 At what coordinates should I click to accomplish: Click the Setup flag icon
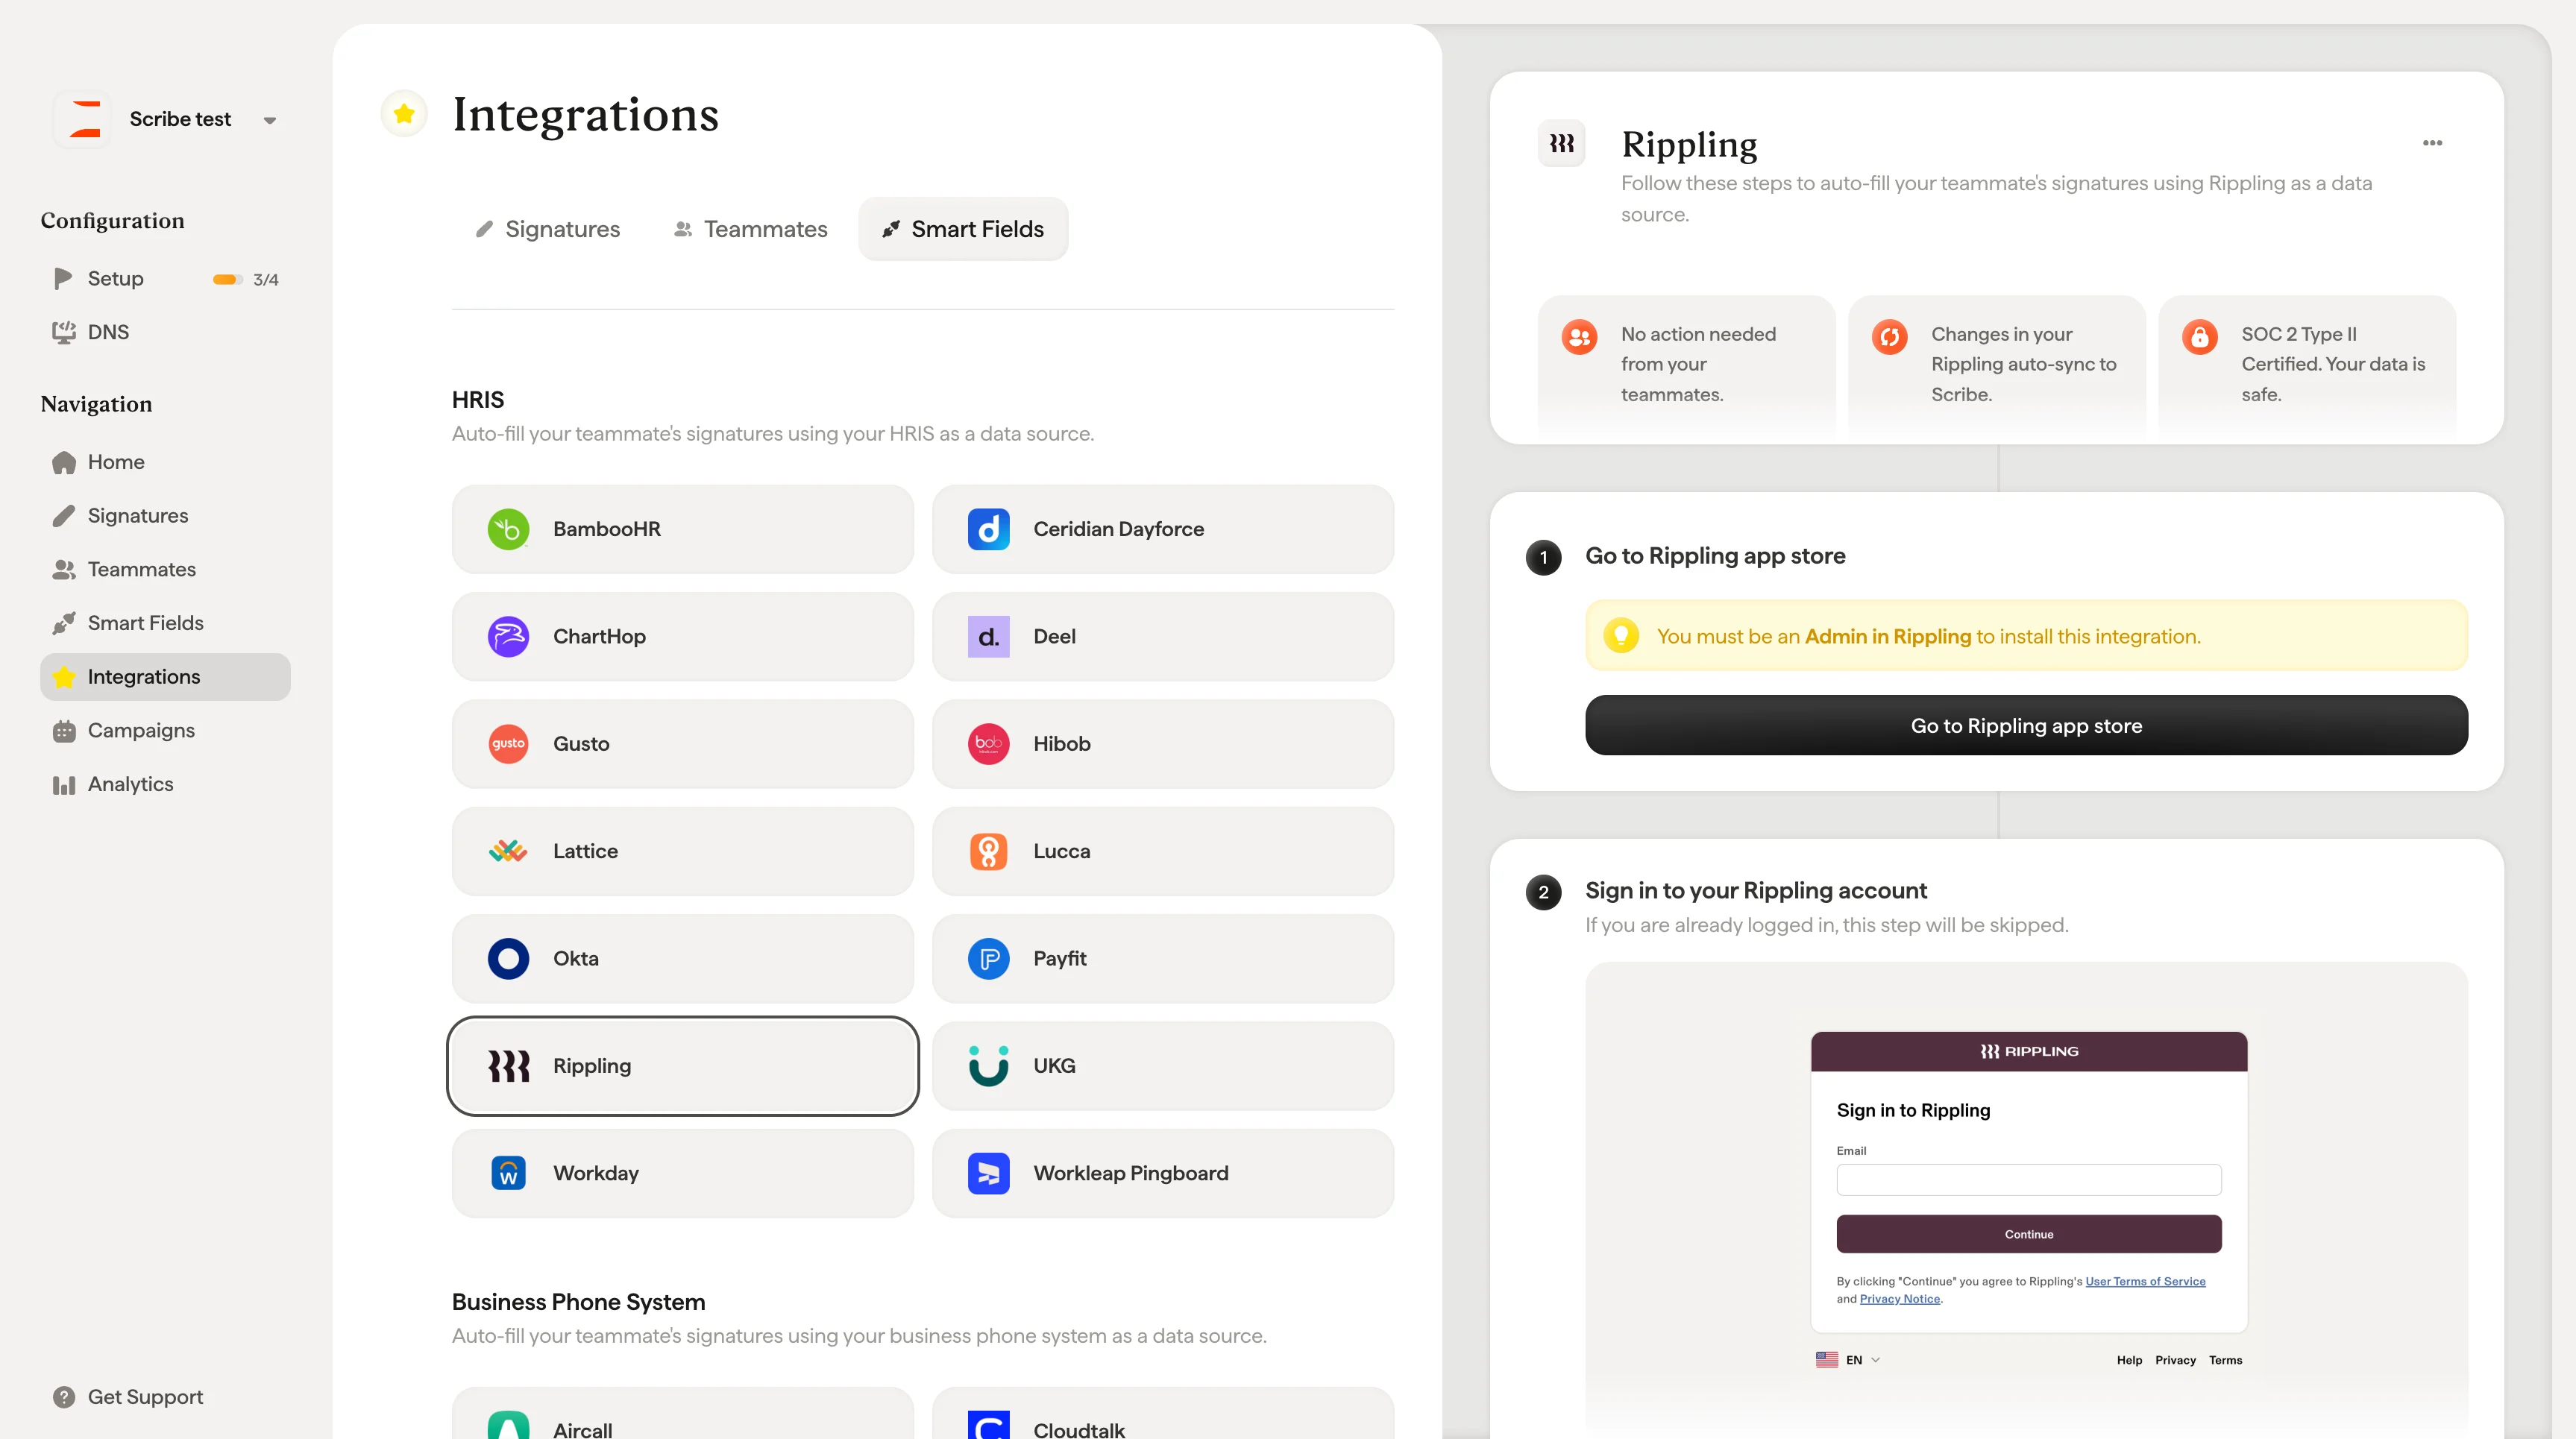[63, 278]
